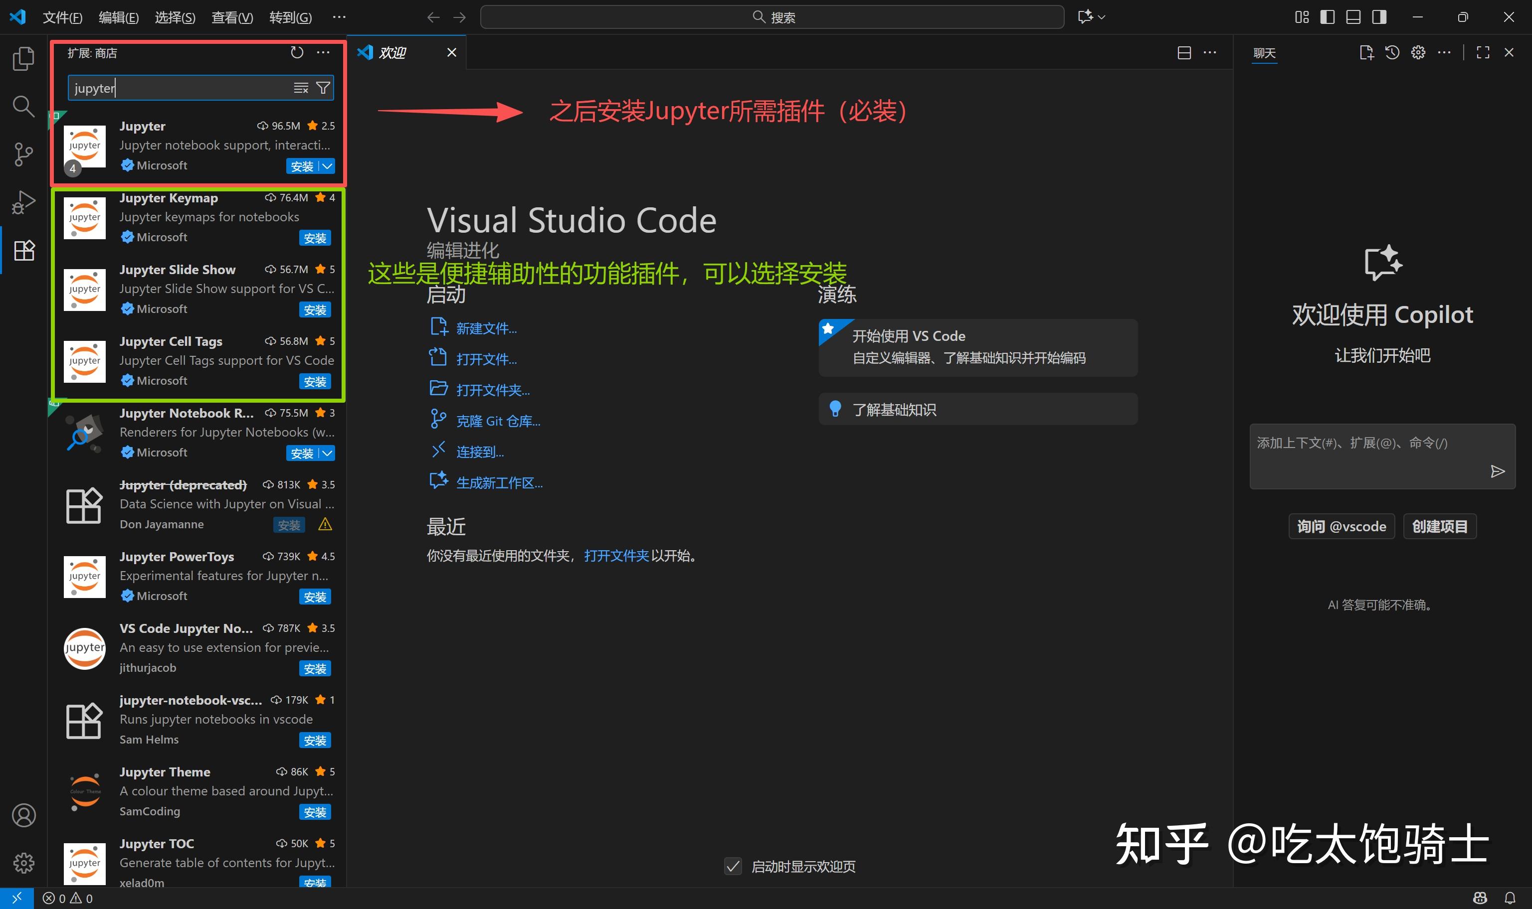
Task: Split the editor using the split icon
Action: 1183,53
